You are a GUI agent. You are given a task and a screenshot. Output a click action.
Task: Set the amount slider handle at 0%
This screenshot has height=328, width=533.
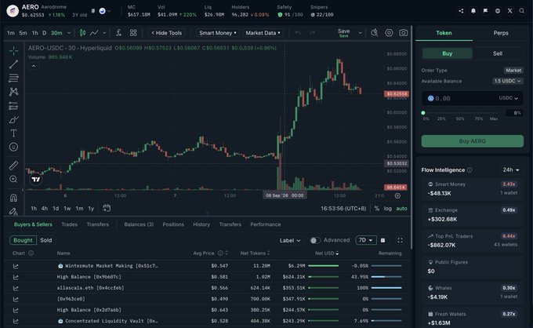(x=423, y=113)
